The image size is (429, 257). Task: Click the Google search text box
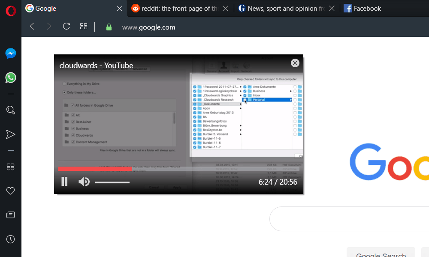(x=349, y=219)
